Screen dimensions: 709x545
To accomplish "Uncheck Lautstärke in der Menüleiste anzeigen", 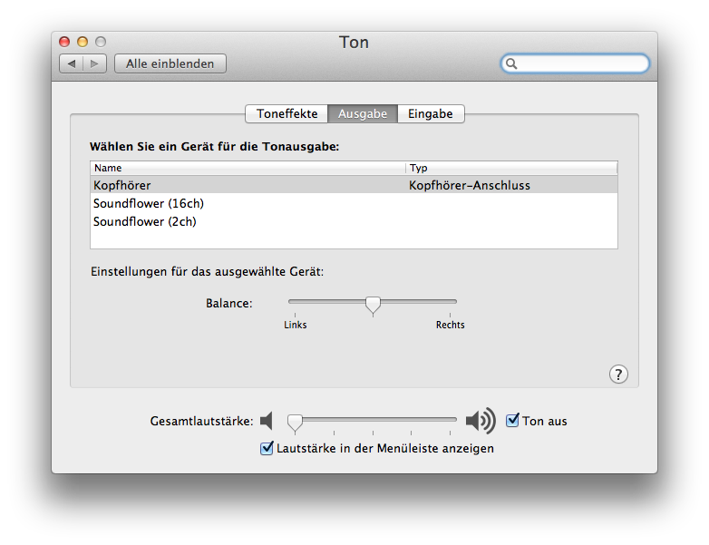I will pos(267,448).
